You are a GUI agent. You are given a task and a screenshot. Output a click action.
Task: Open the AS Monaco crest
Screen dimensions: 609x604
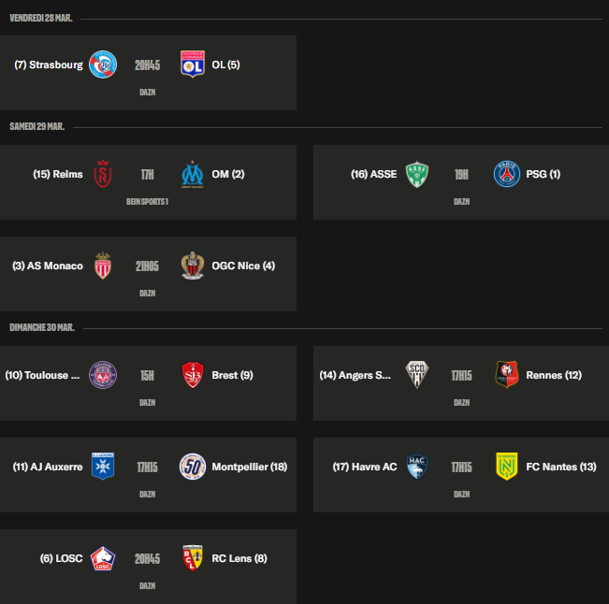point(102,266)
